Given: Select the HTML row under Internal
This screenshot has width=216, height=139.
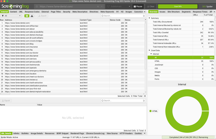Looking at the screenshot, I should point(181,61).
